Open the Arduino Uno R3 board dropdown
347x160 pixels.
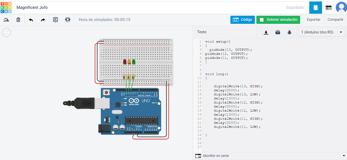[322, 32]
